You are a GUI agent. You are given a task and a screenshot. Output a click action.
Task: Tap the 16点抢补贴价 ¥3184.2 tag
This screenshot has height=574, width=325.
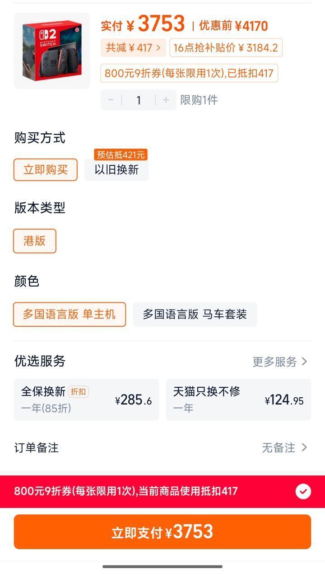(226, 47)
